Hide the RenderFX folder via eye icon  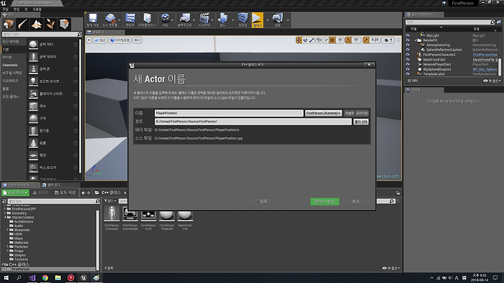(x=408, y=40)
